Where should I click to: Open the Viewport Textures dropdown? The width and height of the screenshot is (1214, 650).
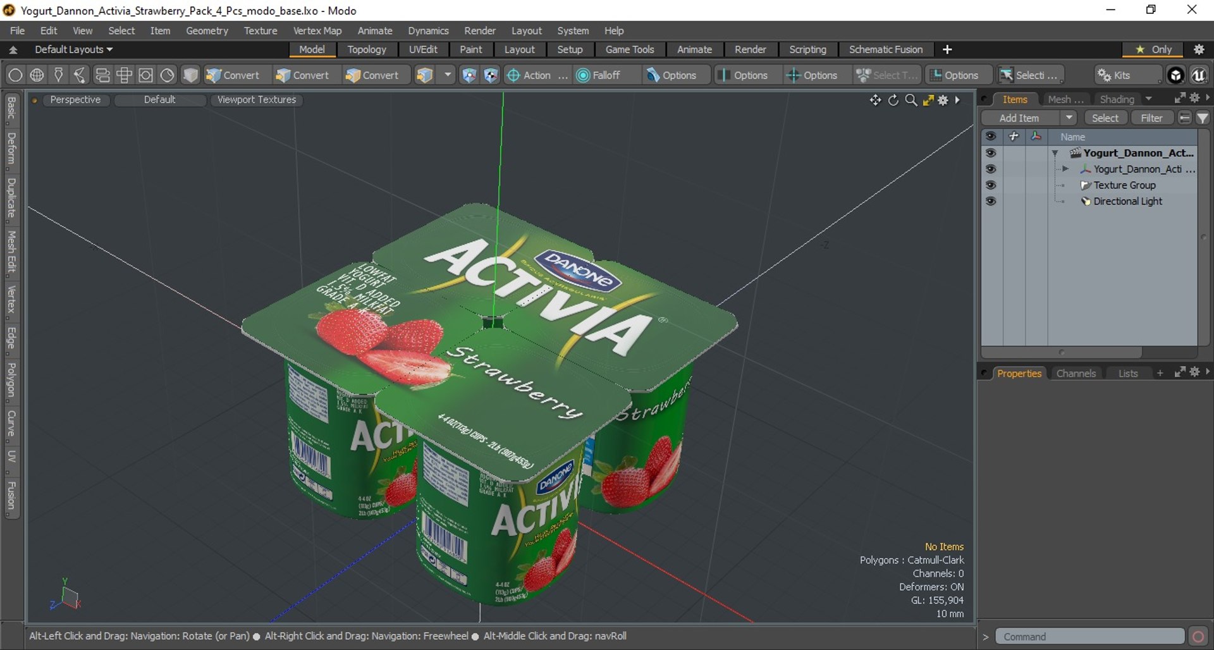(x=257, y=100)
